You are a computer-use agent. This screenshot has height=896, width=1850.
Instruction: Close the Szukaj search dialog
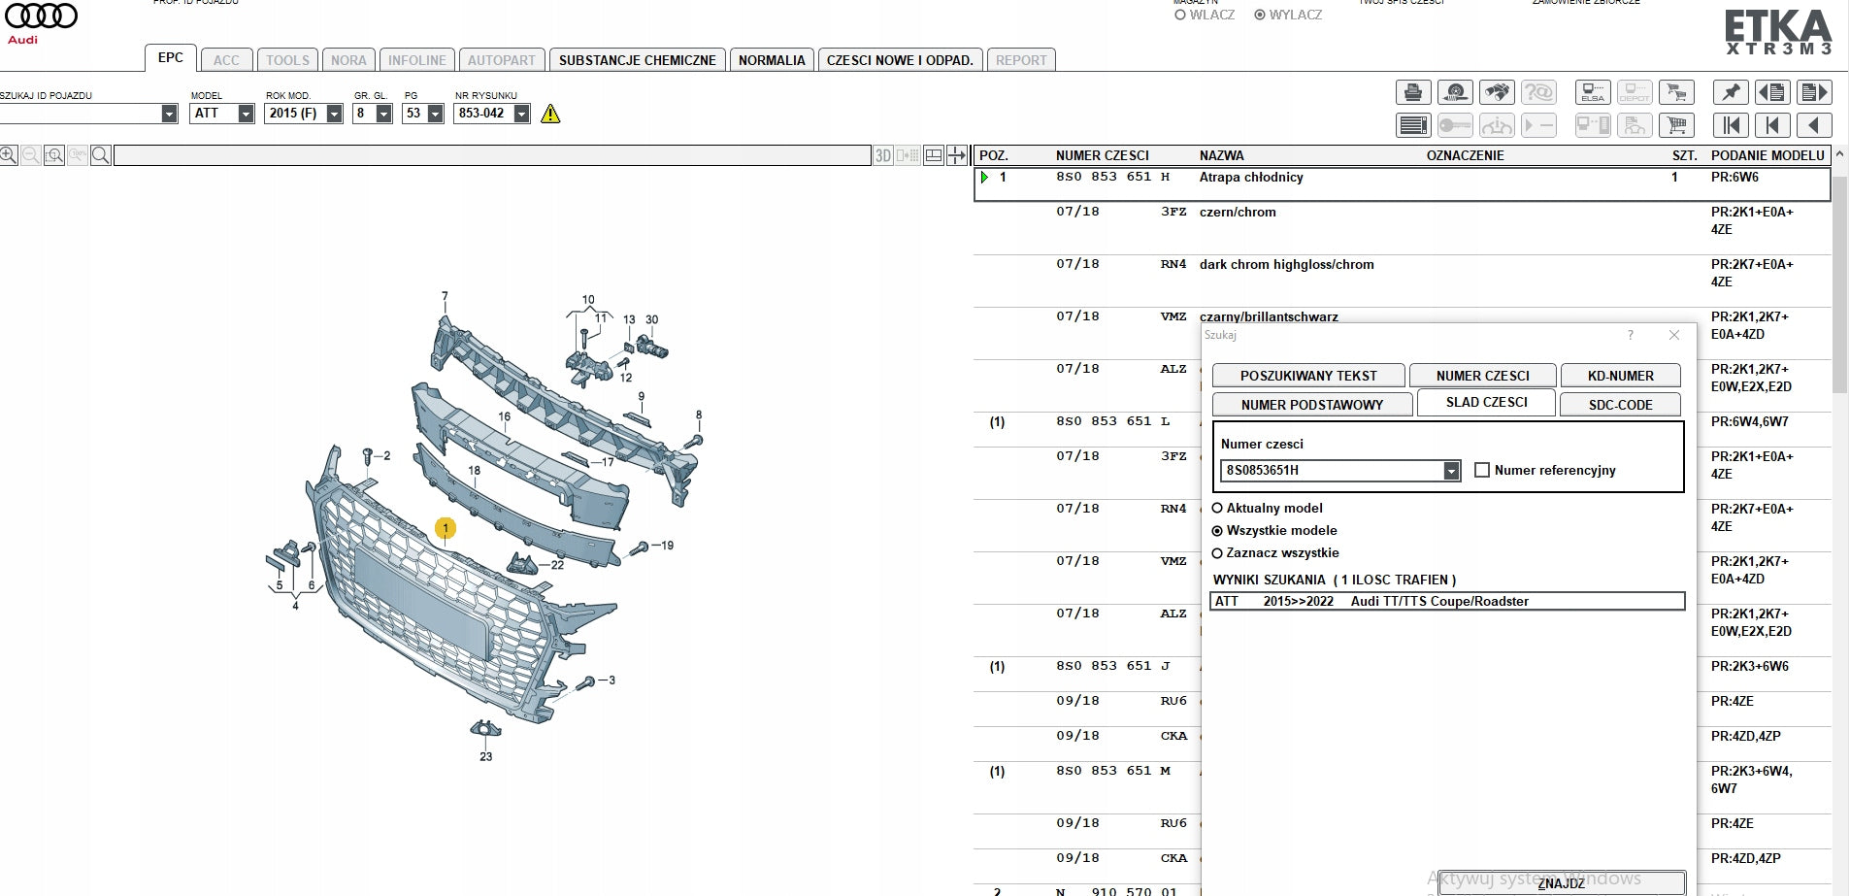pyautogui.click(x=1674, y=335)
